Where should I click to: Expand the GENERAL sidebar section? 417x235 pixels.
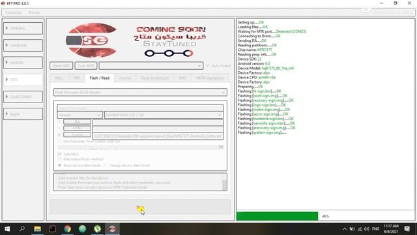click(x=23, y=28)
